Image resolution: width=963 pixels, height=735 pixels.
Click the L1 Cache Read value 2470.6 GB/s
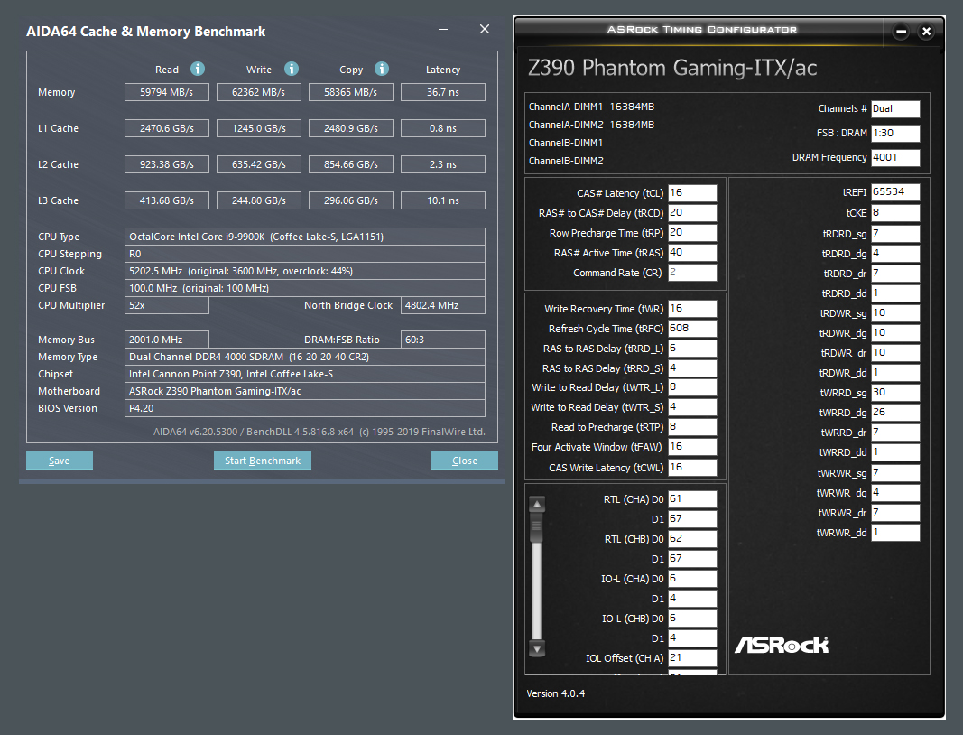[166, 128]
